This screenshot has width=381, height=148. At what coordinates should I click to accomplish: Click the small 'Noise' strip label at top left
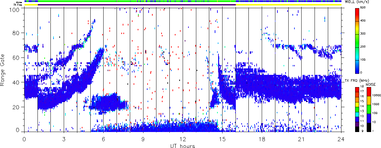click(x=20, y=1)
